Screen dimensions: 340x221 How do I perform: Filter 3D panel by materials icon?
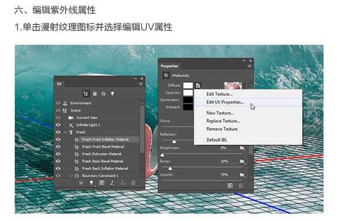[x=104, y=93]
